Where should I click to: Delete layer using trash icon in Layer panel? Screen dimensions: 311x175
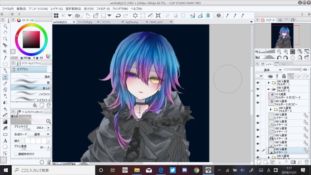pos(307,162)
